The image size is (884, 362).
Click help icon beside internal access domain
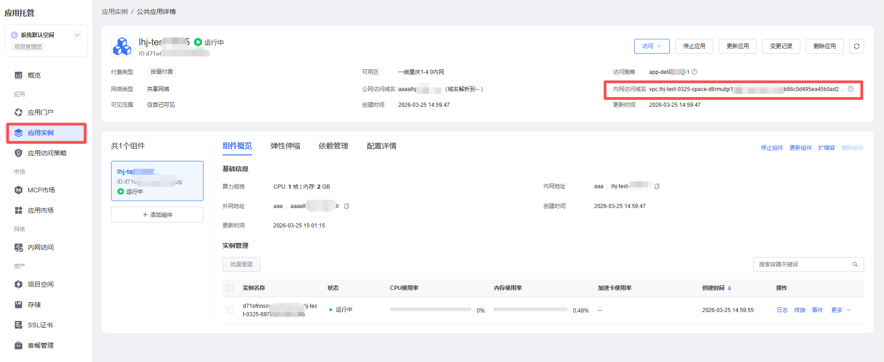point(851,89)
